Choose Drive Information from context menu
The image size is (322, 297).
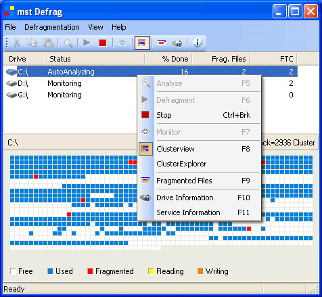pyautogui.click(x=200, y=198)
